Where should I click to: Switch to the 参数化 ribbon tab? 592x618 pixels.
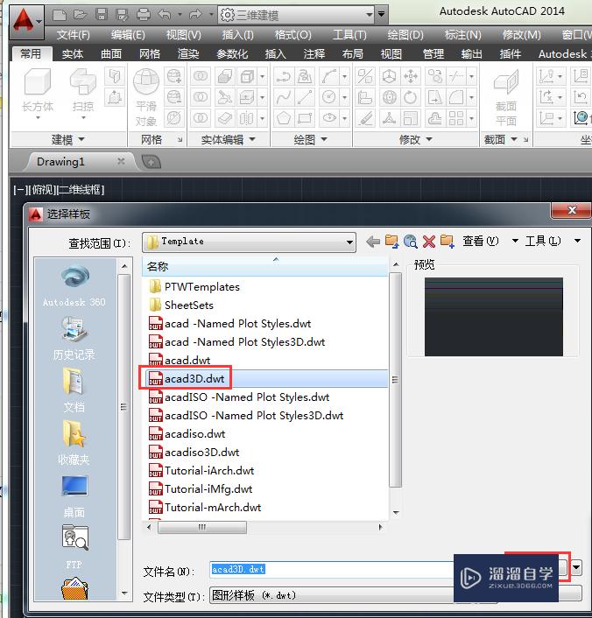(232, 54)
